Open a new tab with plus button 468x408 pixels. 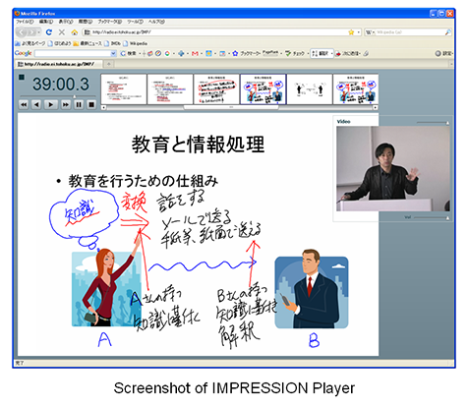click(x=109, y=64)
